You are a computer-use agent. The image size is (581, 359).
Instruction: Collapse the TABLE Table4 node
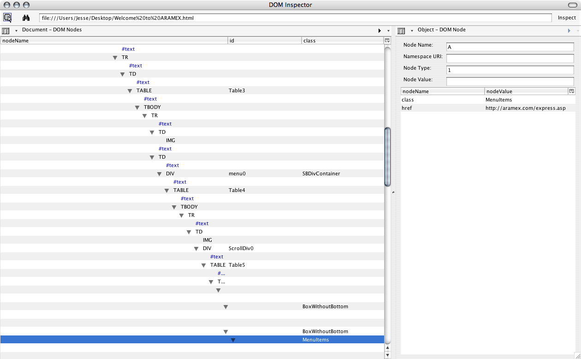click(167, 191)
